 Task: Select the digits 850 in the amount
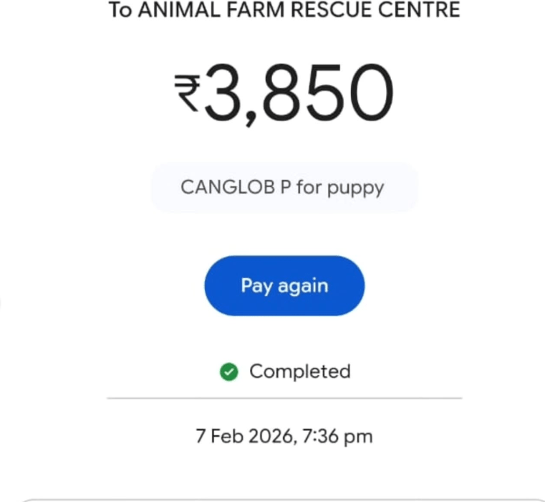(x=328, y=93)
